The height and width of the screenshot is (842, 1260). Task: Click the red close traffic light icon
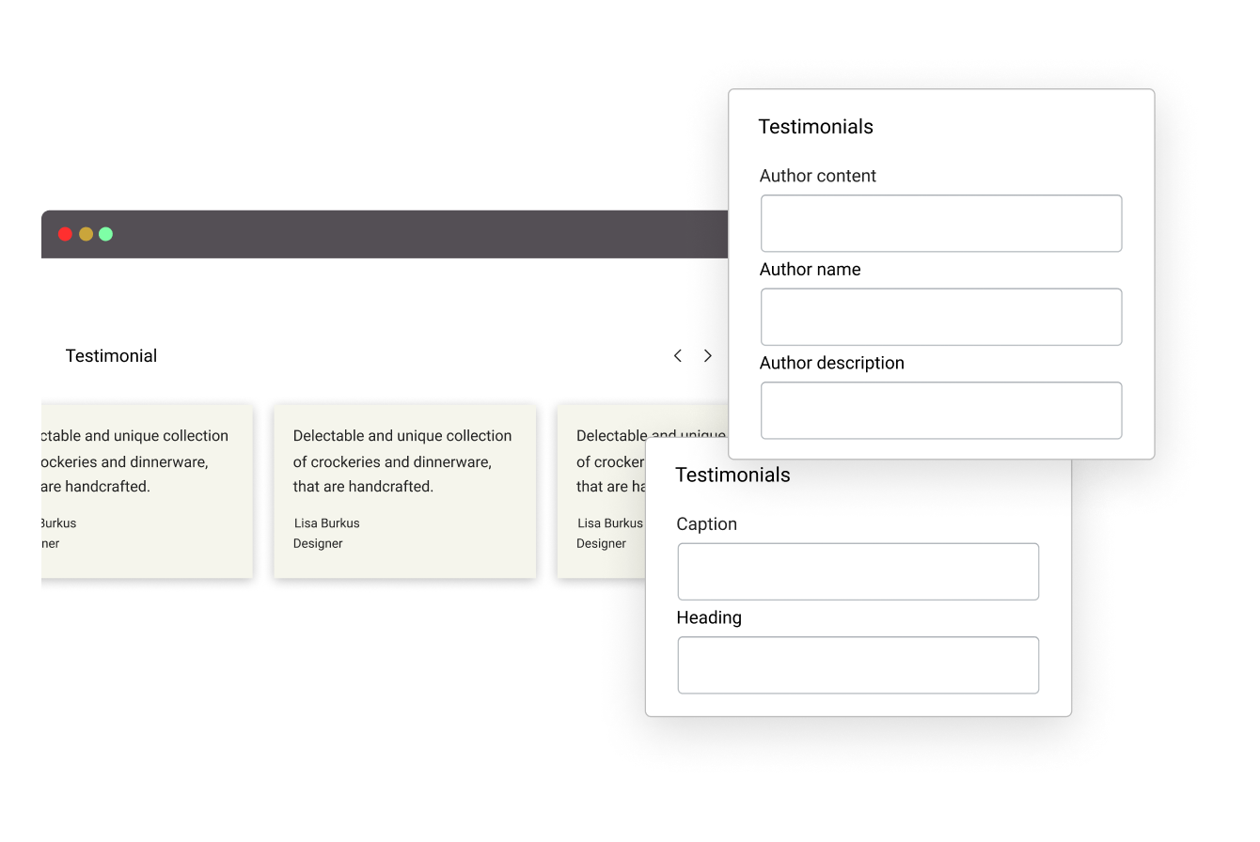click(x=65, y=233)
